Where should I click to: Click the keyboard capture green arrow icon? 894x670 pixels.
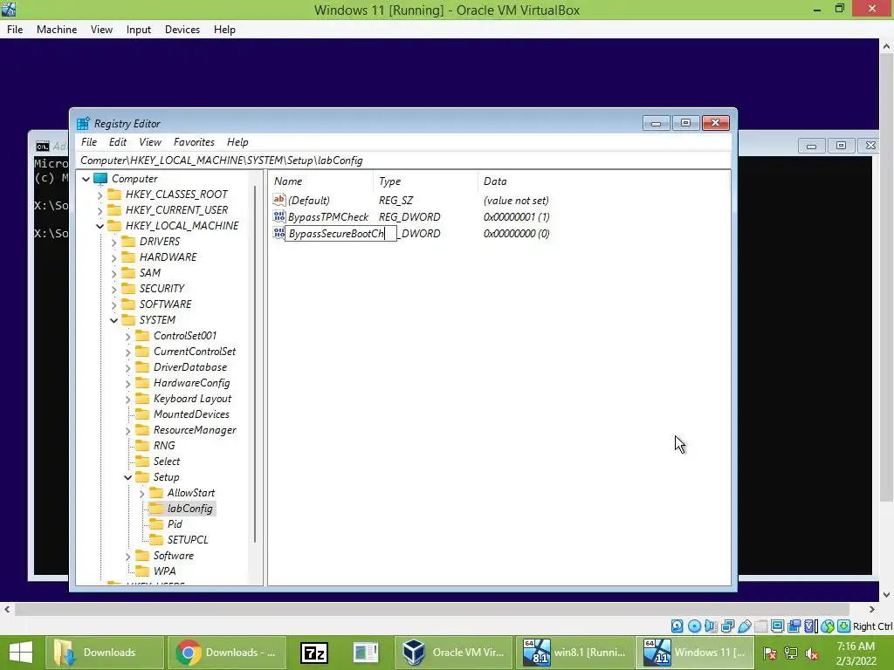point(844,626)
